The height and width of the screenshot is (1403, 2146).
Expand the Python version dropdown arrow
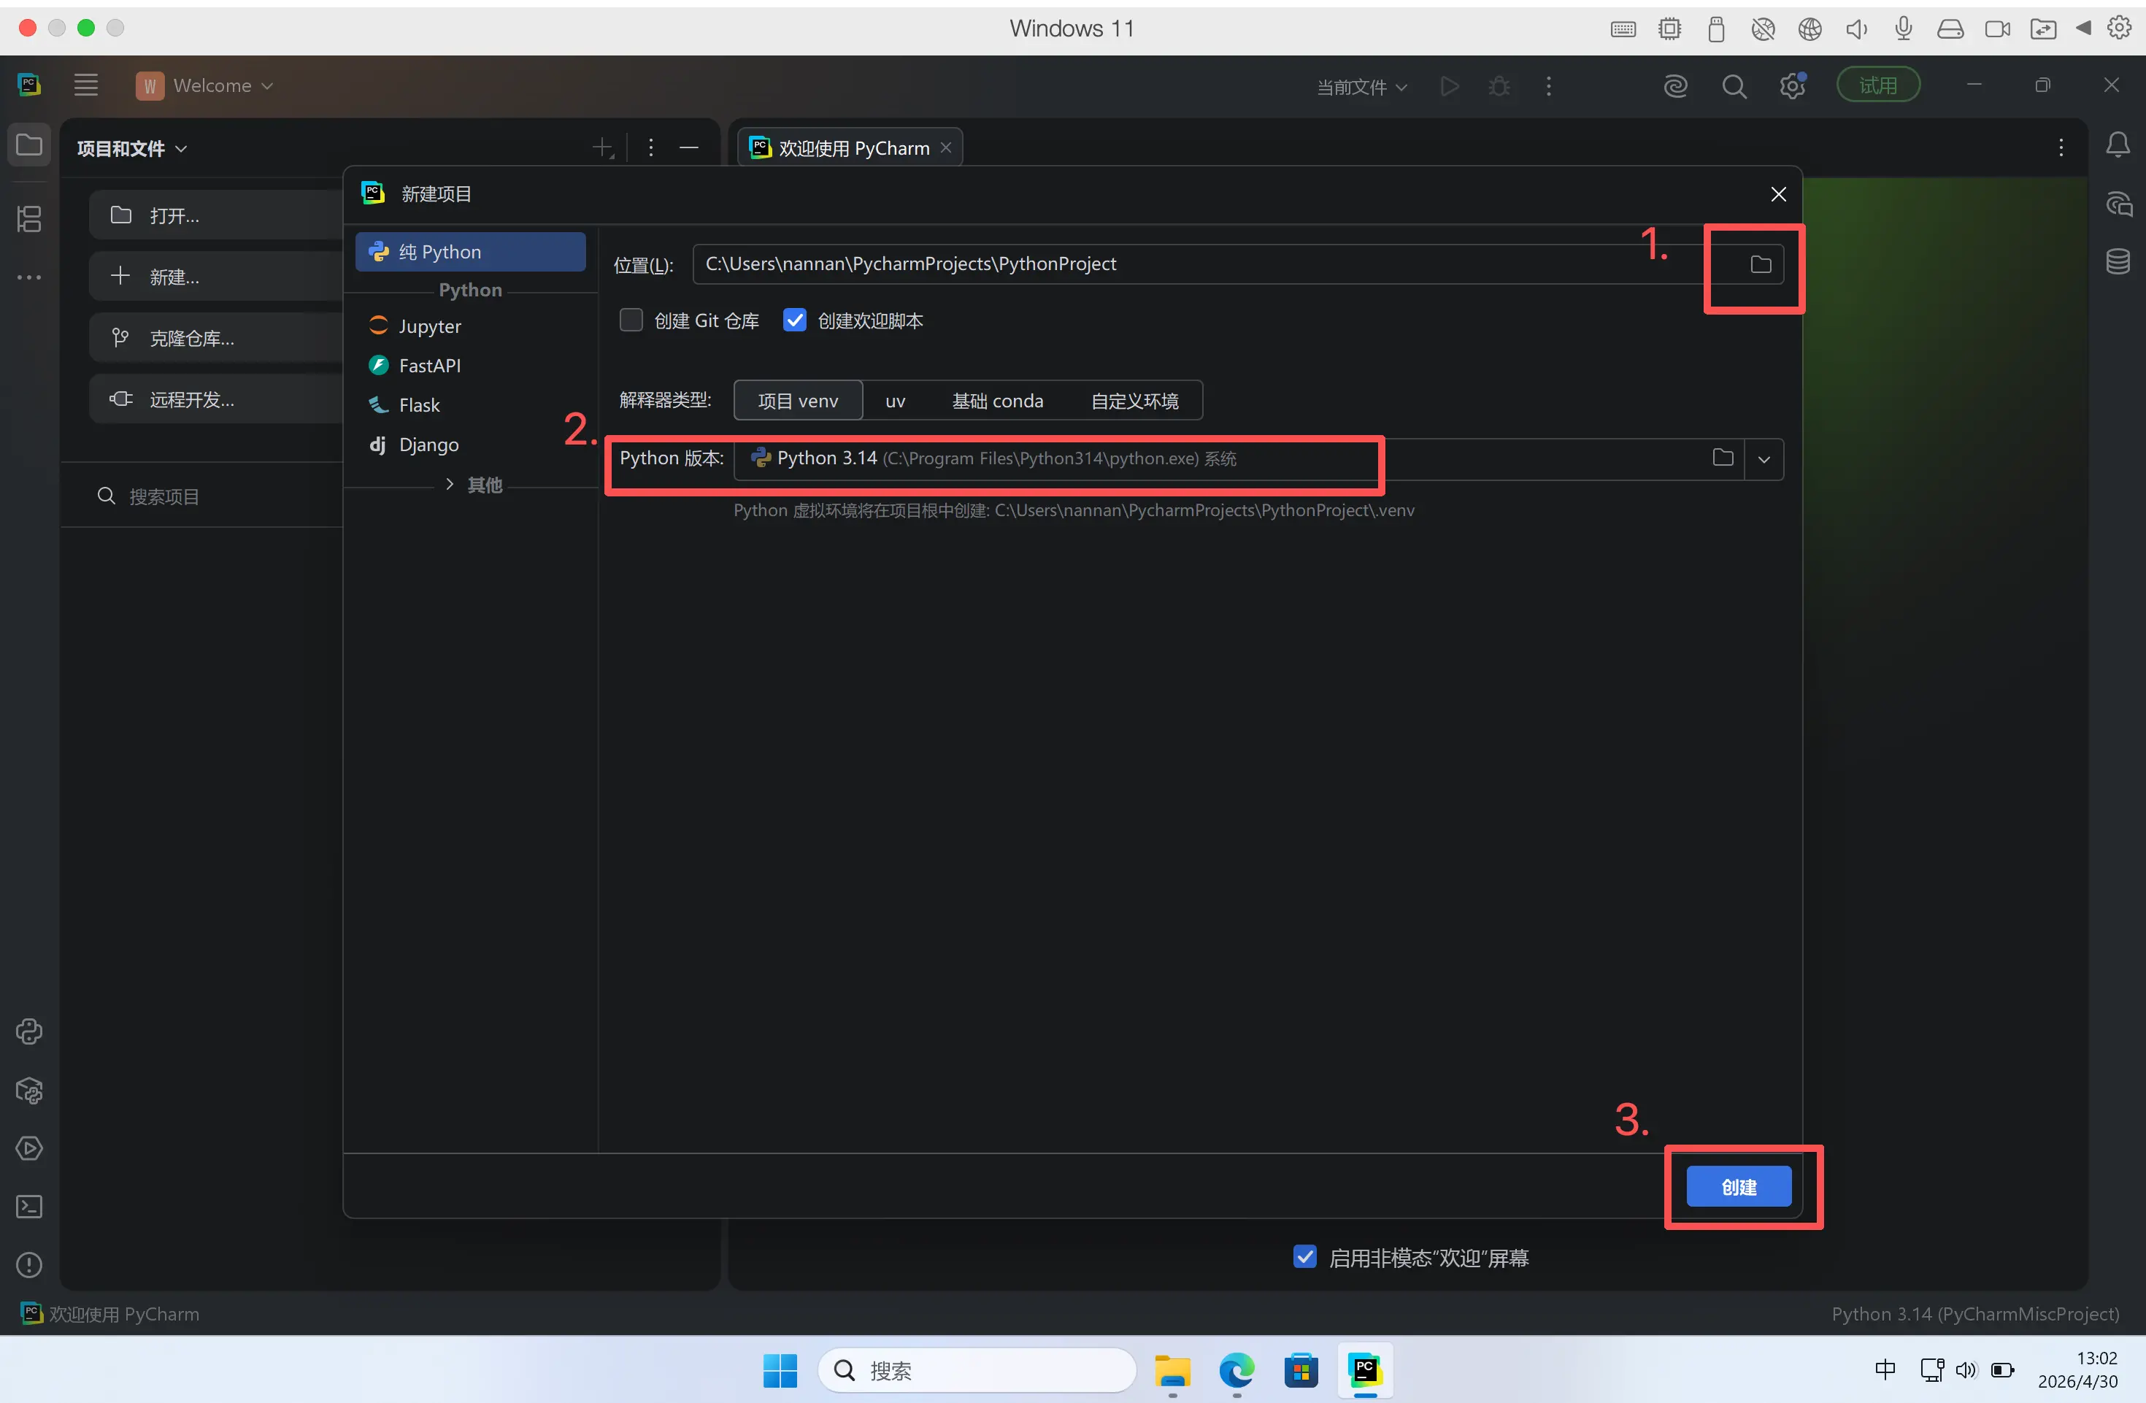pyautogui.click(x=1764, y=460)
